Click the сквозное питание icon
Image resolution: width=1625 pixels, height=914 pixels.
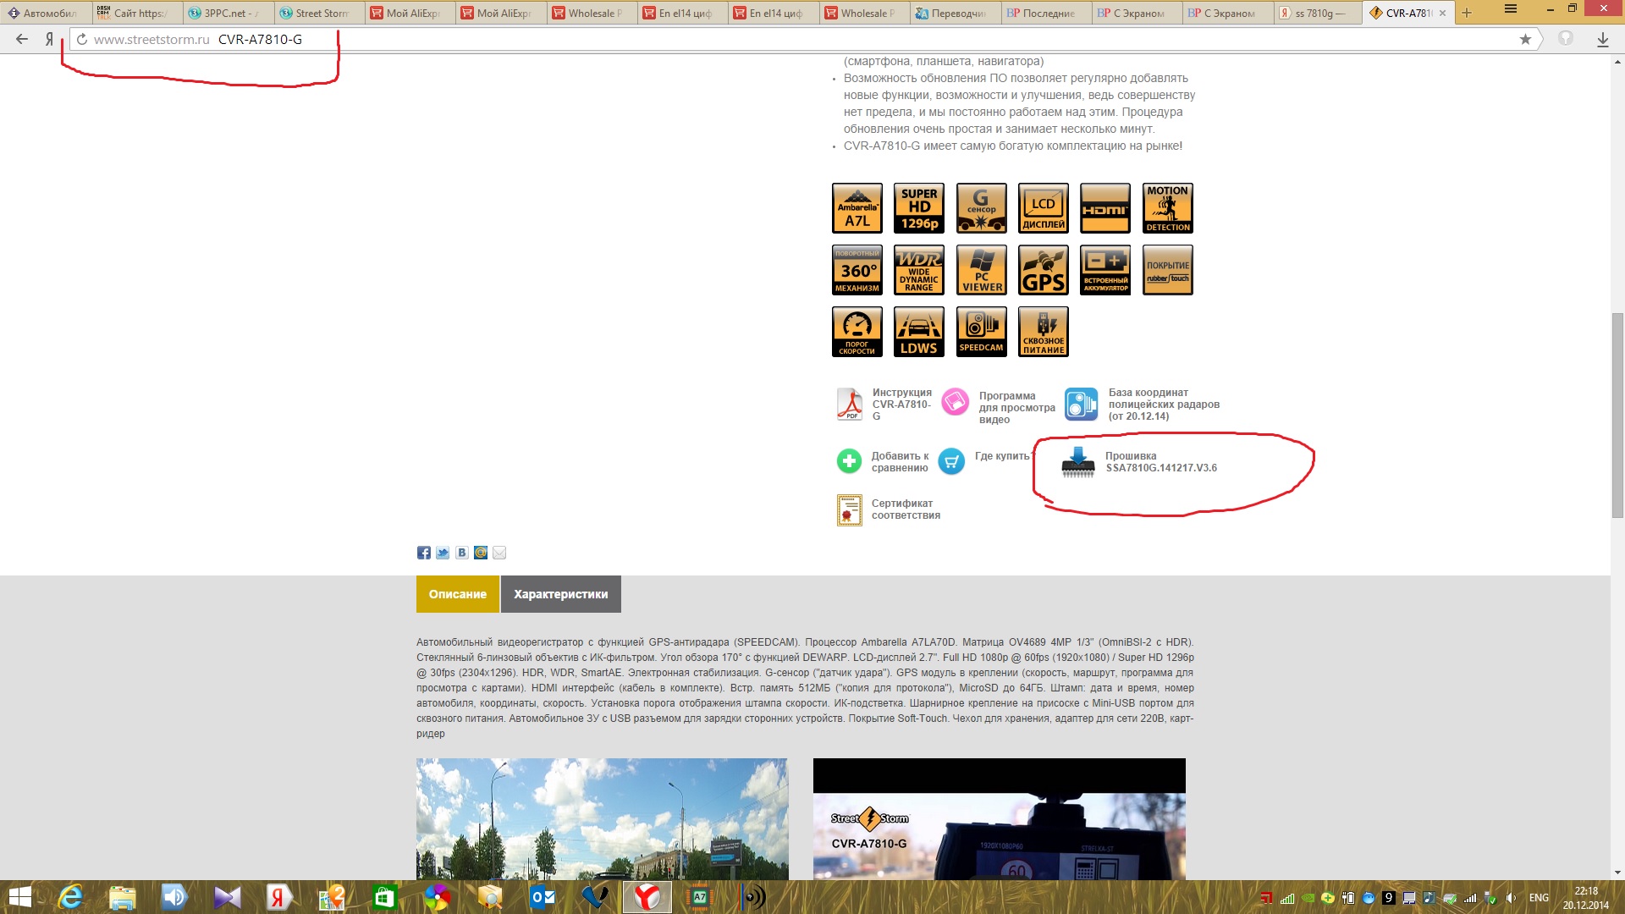1044,332
